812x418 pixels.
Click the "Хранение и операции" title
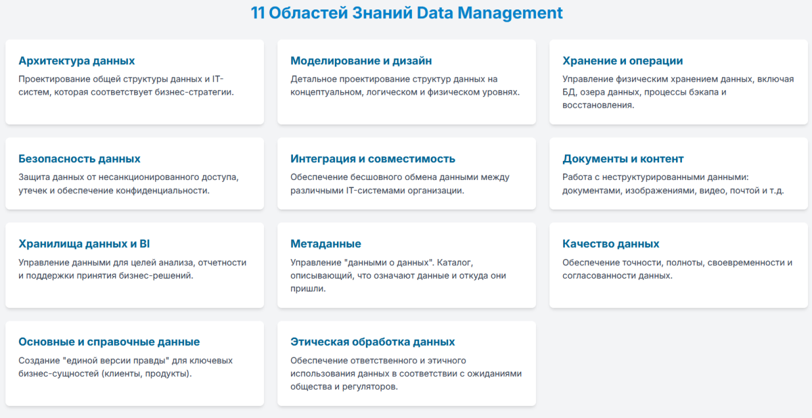(x=624, y=60)
